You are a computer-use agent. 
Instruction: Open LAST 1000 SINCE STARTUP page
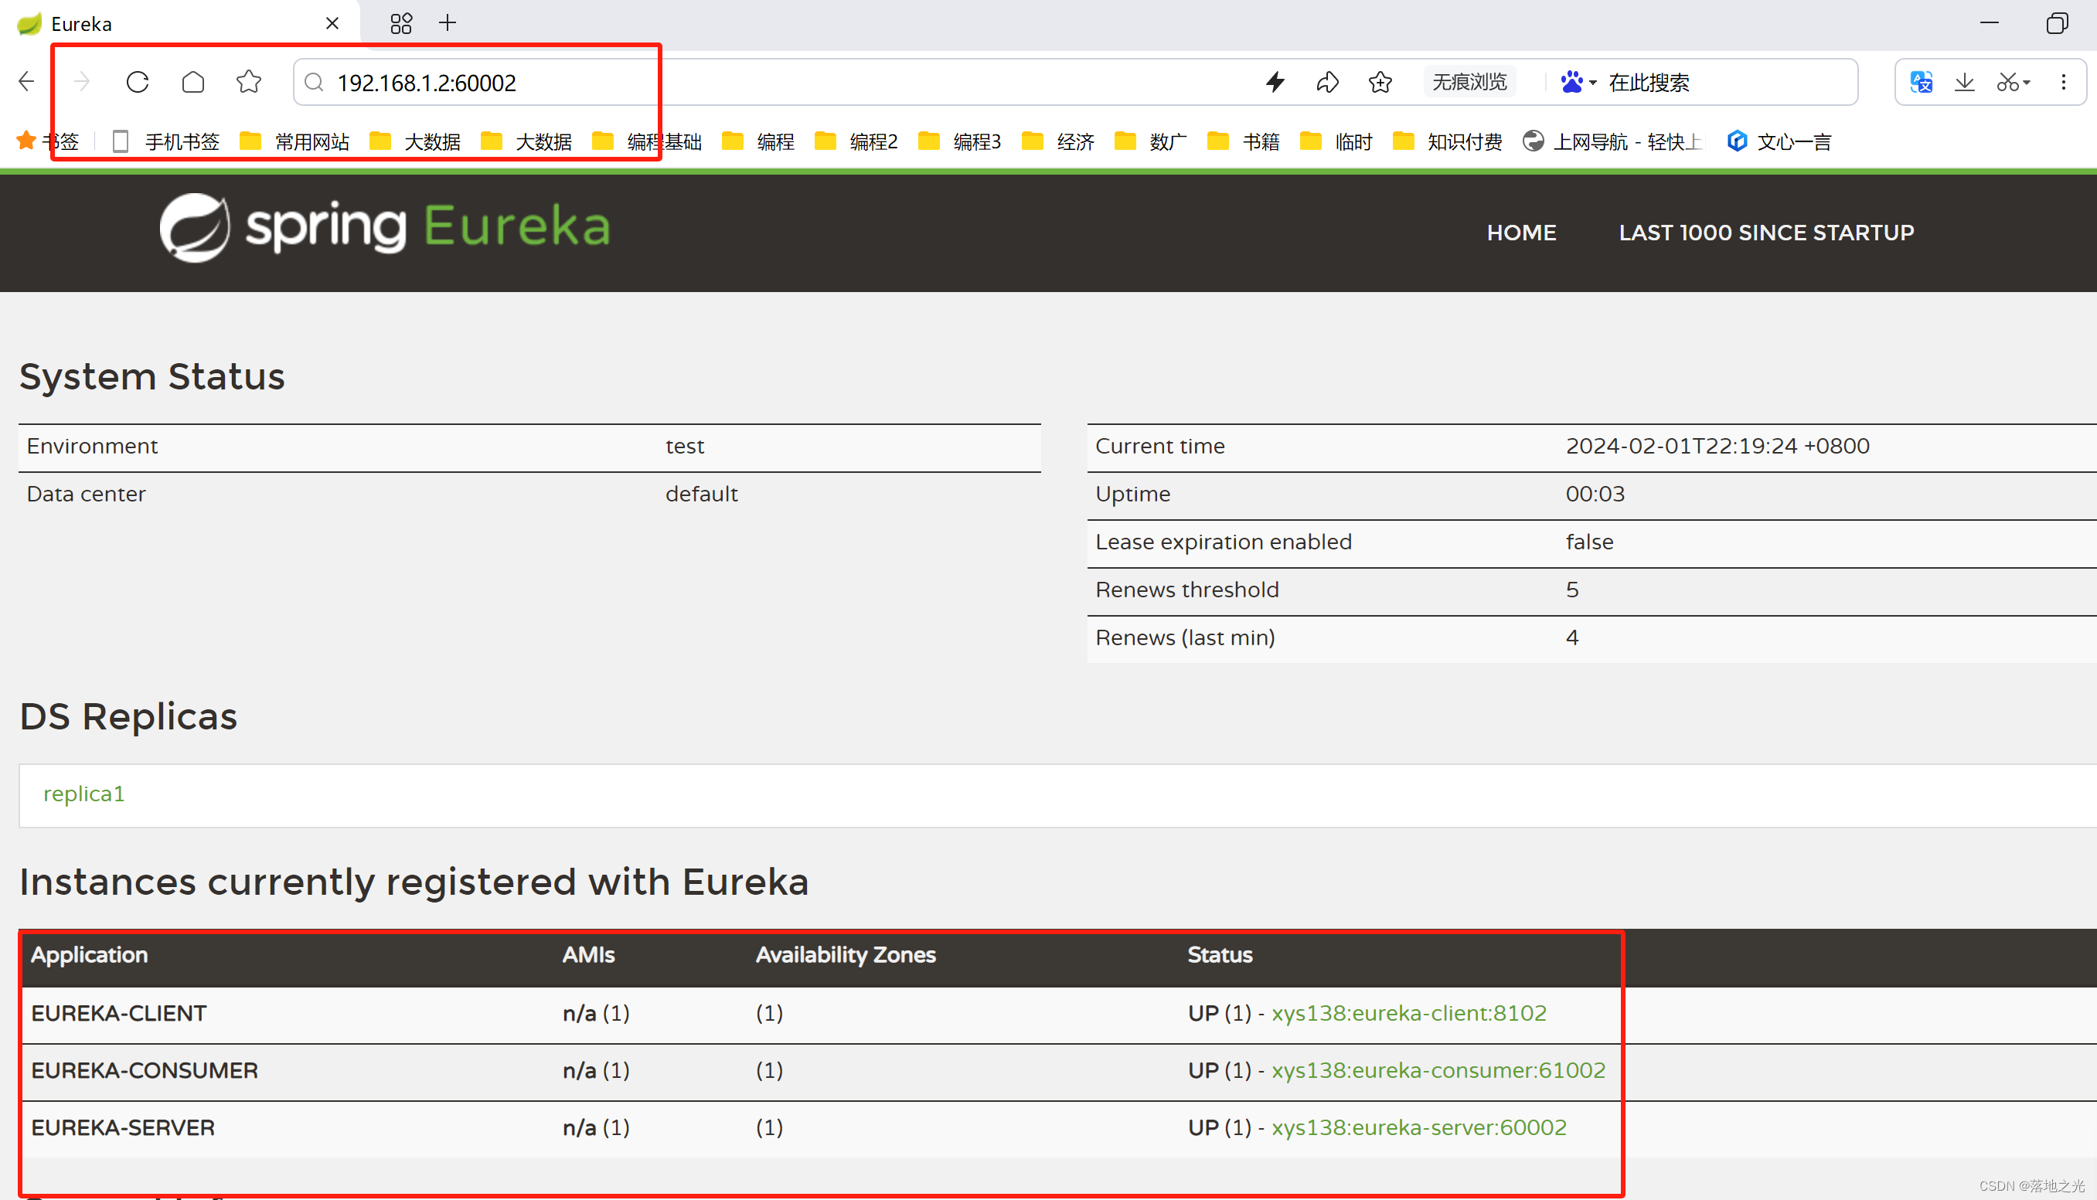coord(1765,233)
